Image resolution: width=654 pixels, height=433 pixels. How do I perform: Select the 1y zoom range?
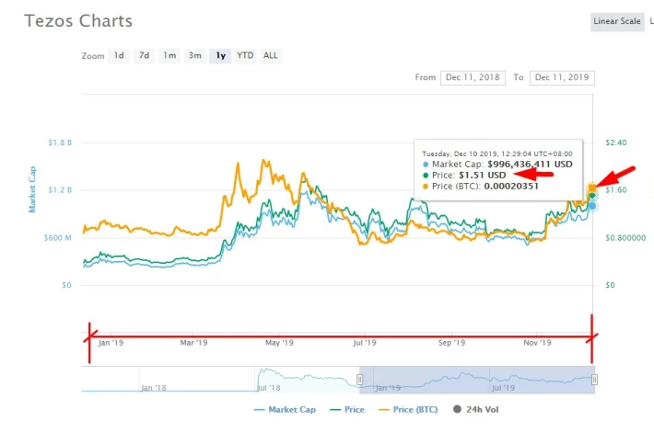tap(220, 56)
